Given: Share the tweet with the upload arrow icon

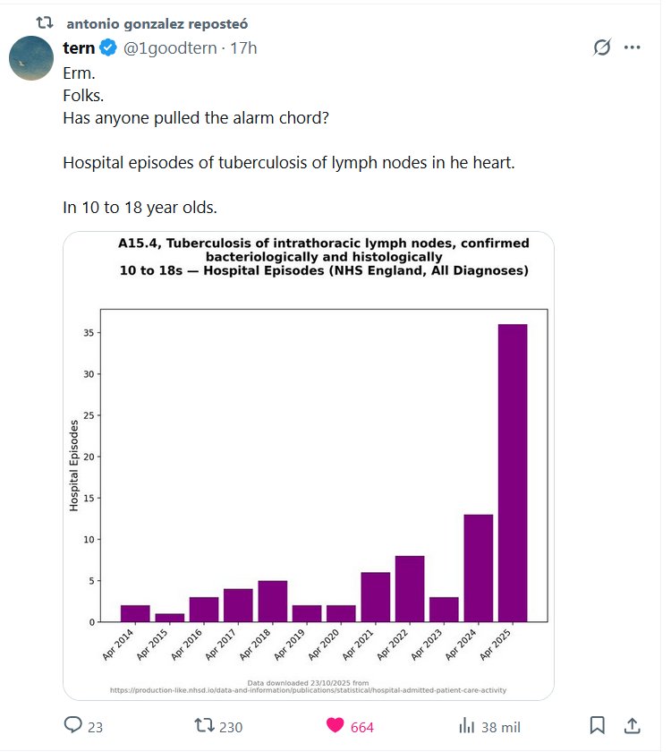Looking at the screenshot, I should point(631,726).
